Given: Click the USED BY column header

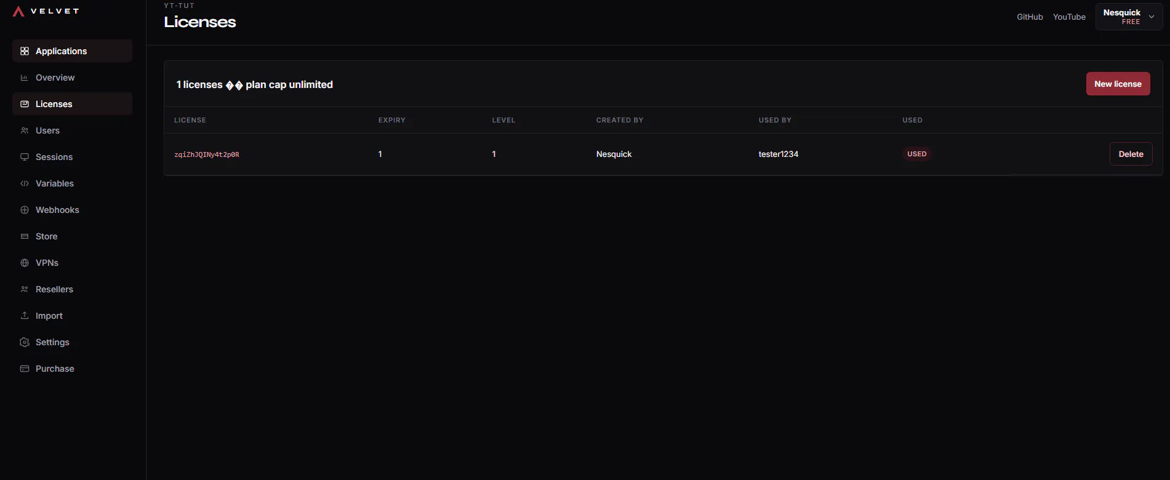Looking at the screenshot, I should click(x=775, y=120).
